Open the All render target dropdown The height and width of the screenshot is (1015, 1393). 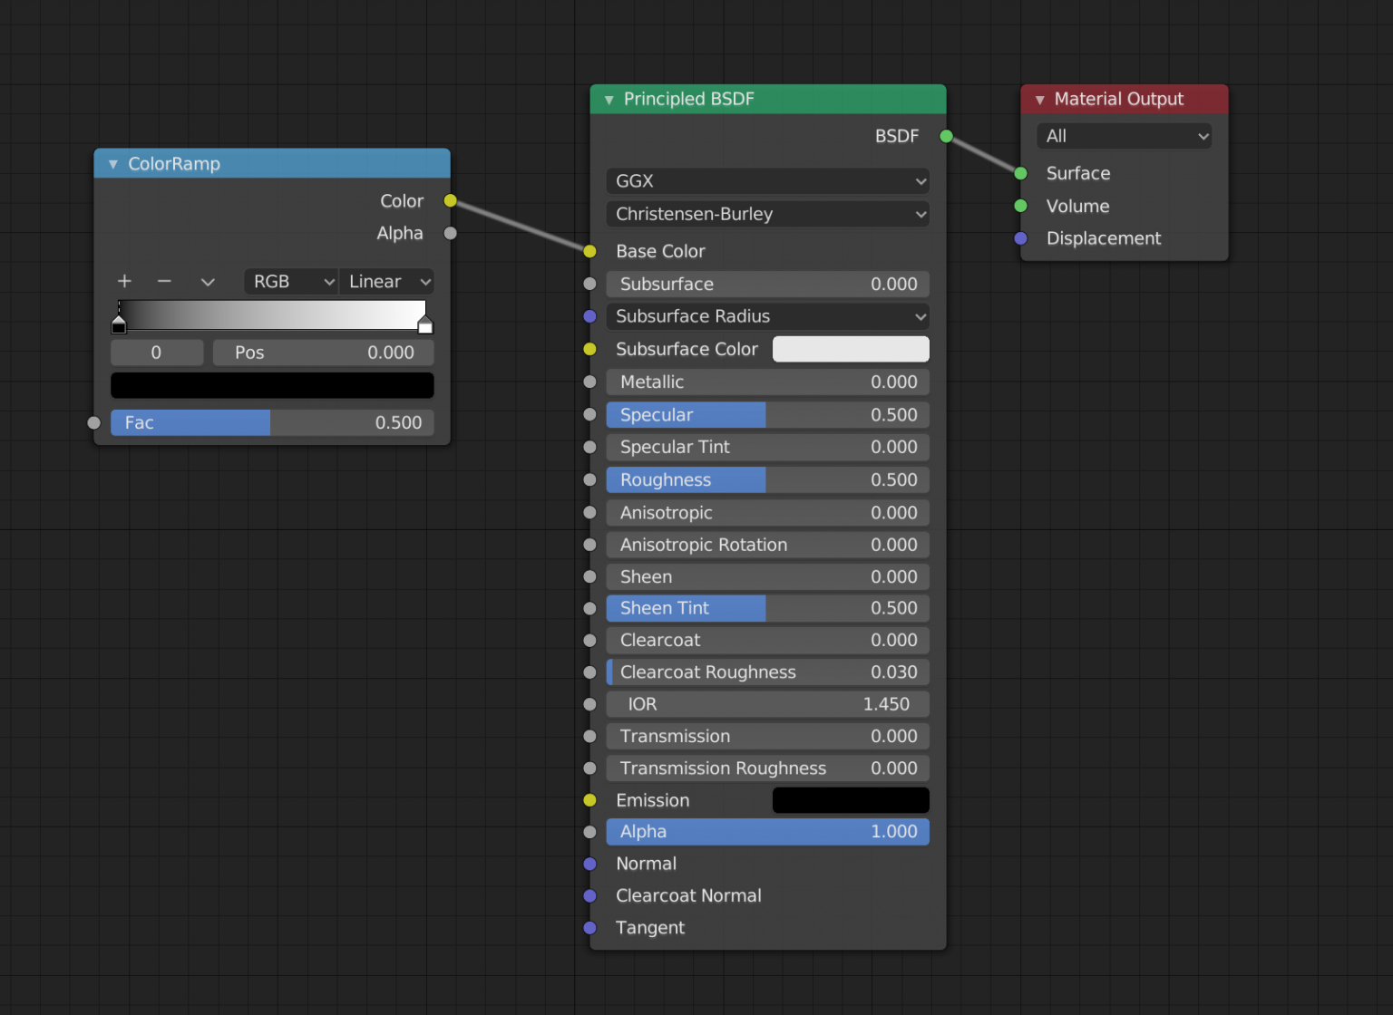tap(1125, 136)
